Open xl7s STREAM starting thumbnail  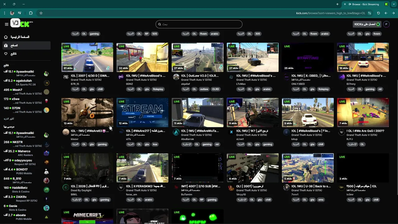click(142, 113)
